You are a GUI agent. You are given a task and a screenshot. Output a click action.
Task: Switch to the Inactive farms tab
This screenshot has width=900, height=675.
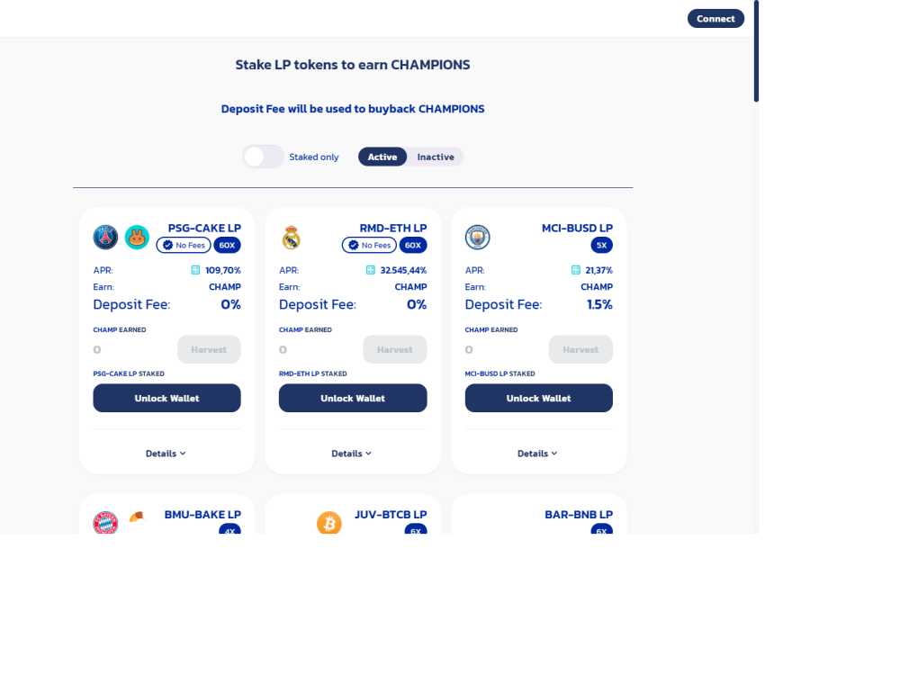pos(436,157)
